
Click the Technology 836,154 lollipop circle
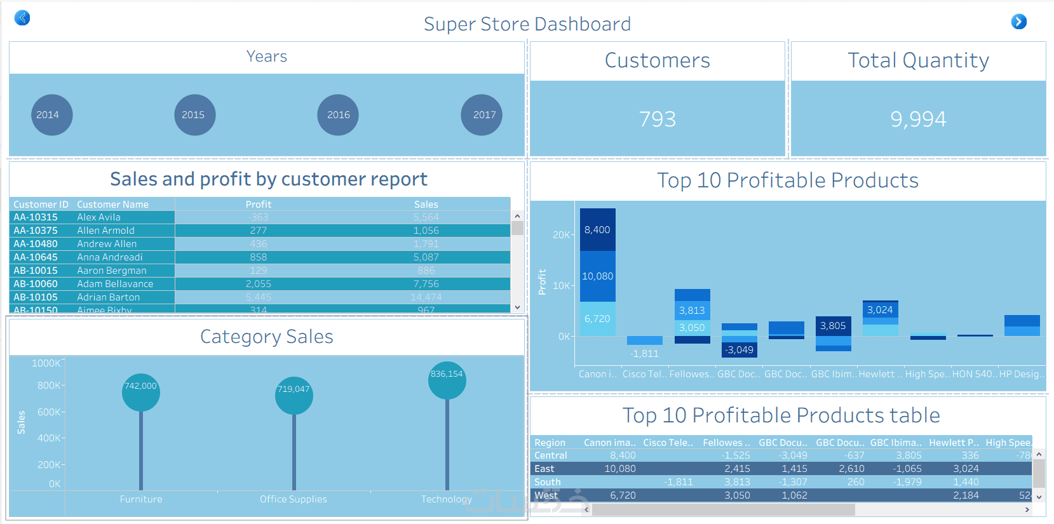point(447,380)
